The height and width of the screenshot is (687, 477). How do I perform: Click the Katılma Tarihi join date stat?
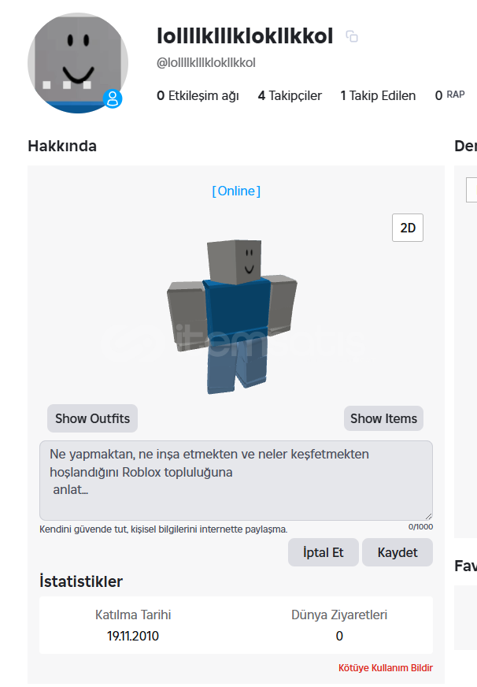pos(133,626)
